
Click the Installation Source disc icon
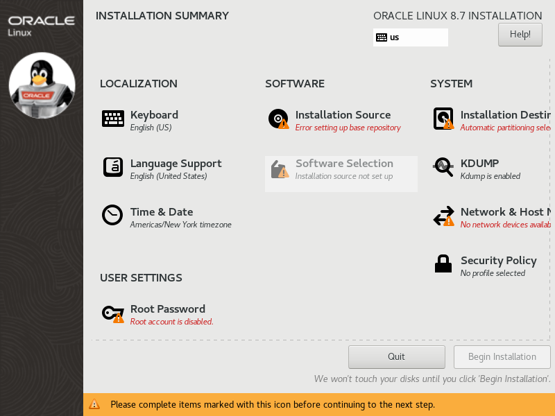click(x=279, y=119)
